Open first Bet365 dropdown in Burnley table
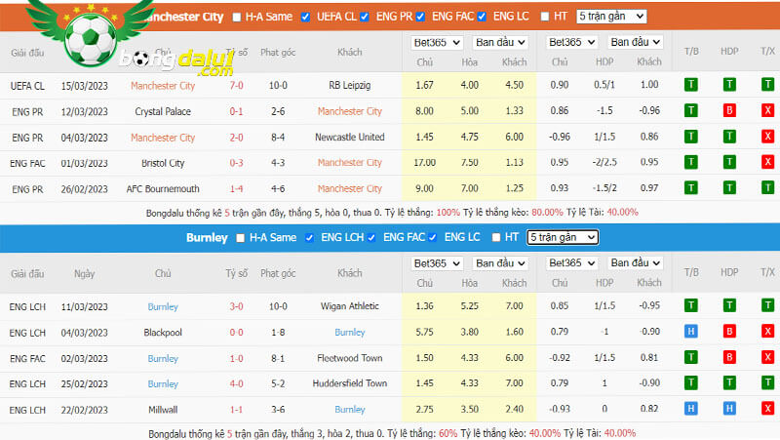 [x=437, y=263]
